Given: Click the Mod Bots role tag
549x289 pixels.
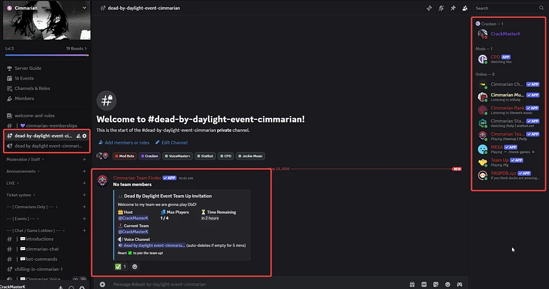Looking at the screenshot, I should tap(125, 156).
